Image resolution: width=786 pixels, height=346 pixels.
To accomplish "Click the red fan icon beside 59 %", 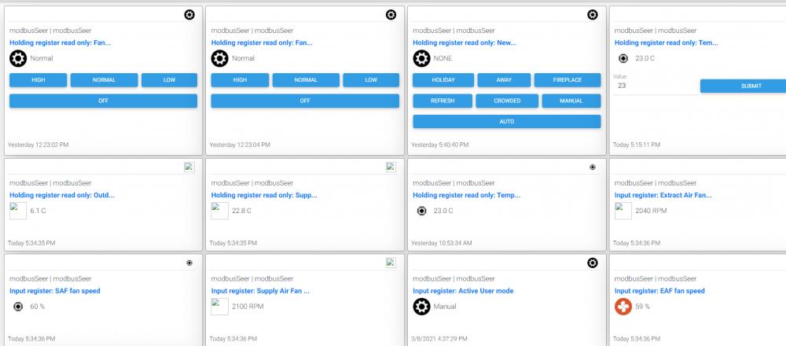I will point(623,306).
